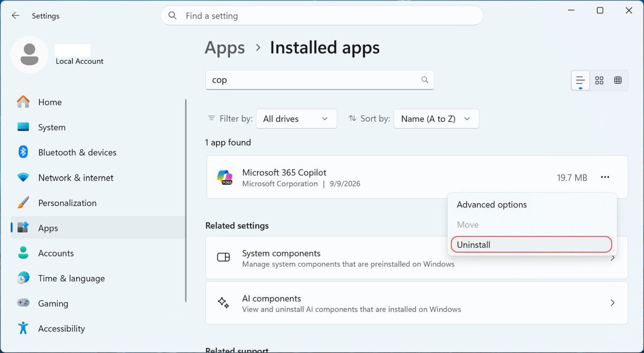Screen dimensions: 644x353
Task: Click the Personalization paintbrush icon
Action: pyautogui.click(x=23, y=203)
